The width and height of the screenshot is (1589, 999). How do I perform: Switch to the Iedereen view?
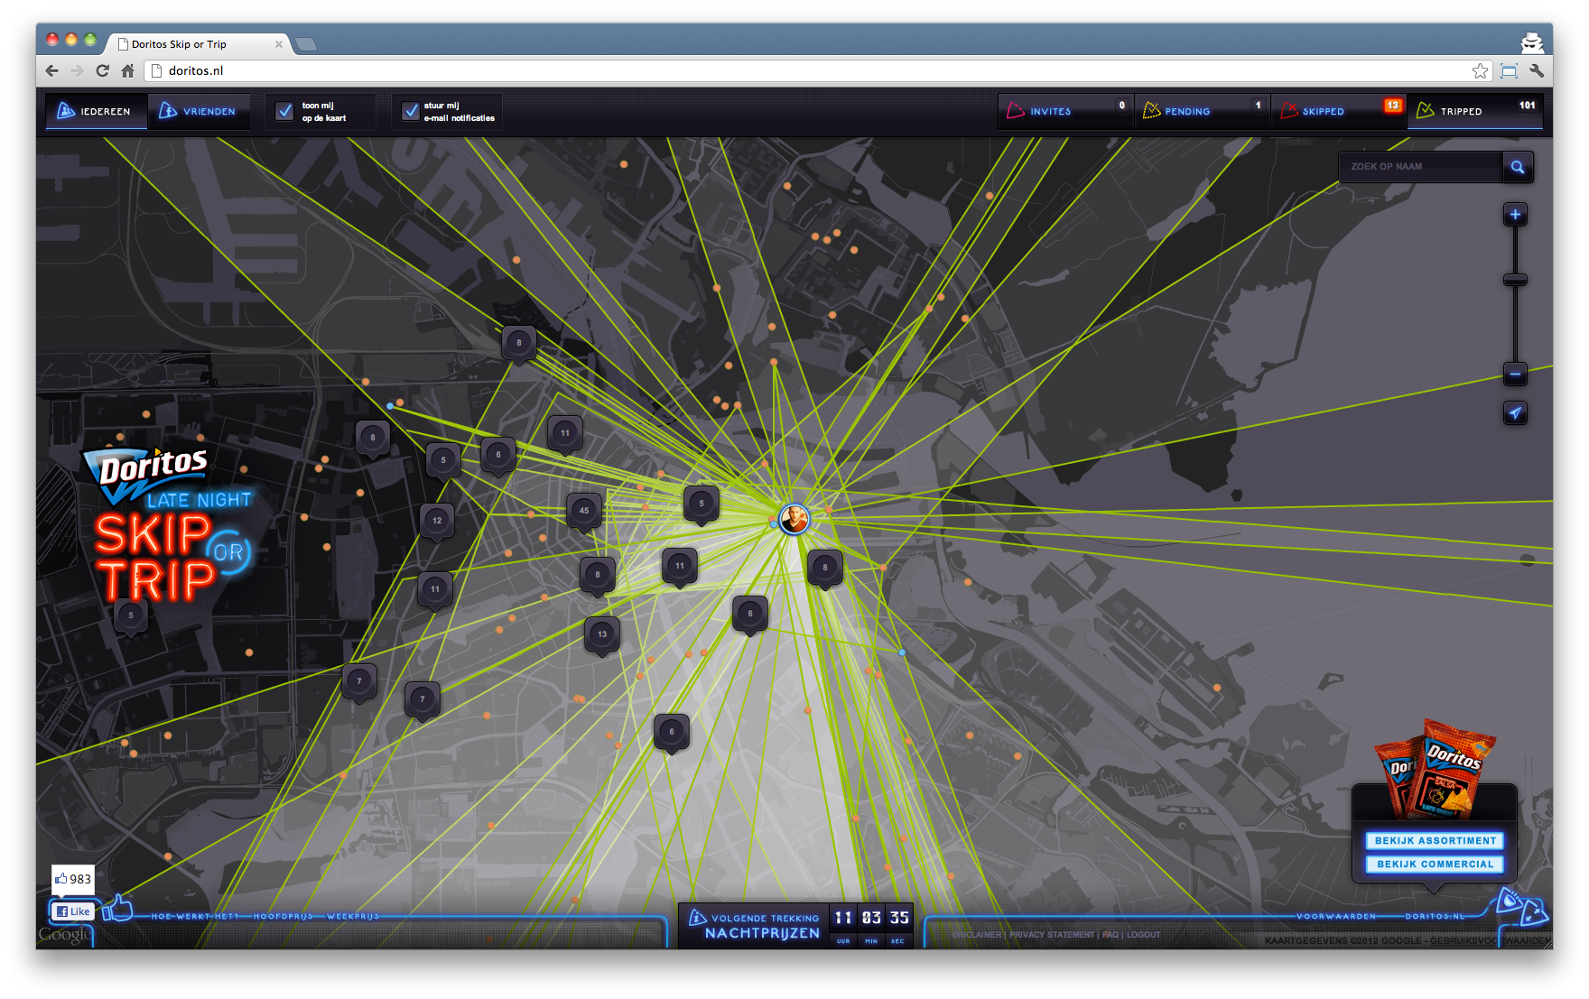tap(96, 111)
